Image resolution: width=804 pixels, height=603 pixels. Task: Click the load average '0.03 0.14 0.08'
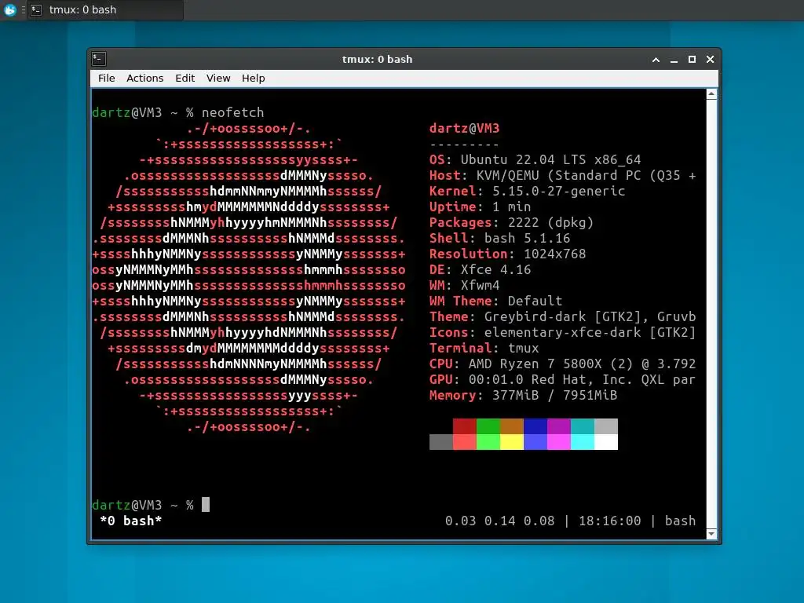(x=499, y=521)
